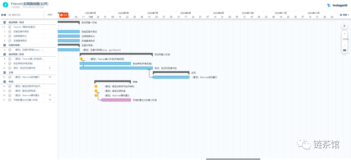Collapse the 主网 group

click(x=5, y=73)
